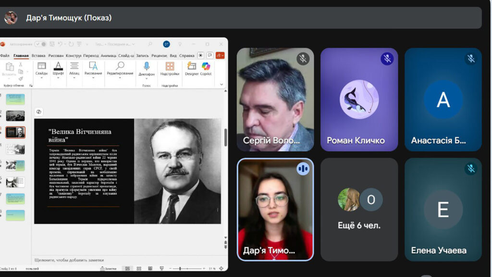
Task: Expand the quick access toolbar customize arrow
Action: coord(87,44)
